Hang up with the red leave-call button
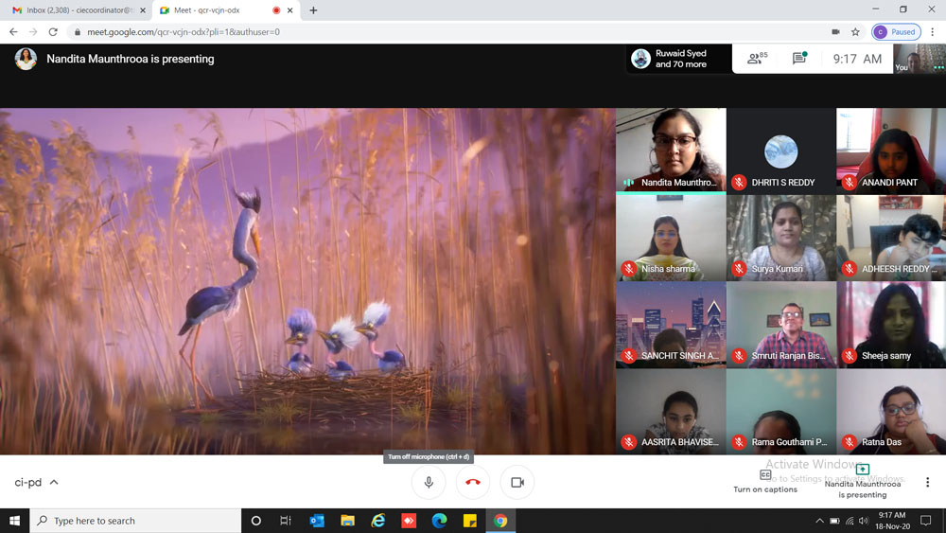 (x=473, y=482)
